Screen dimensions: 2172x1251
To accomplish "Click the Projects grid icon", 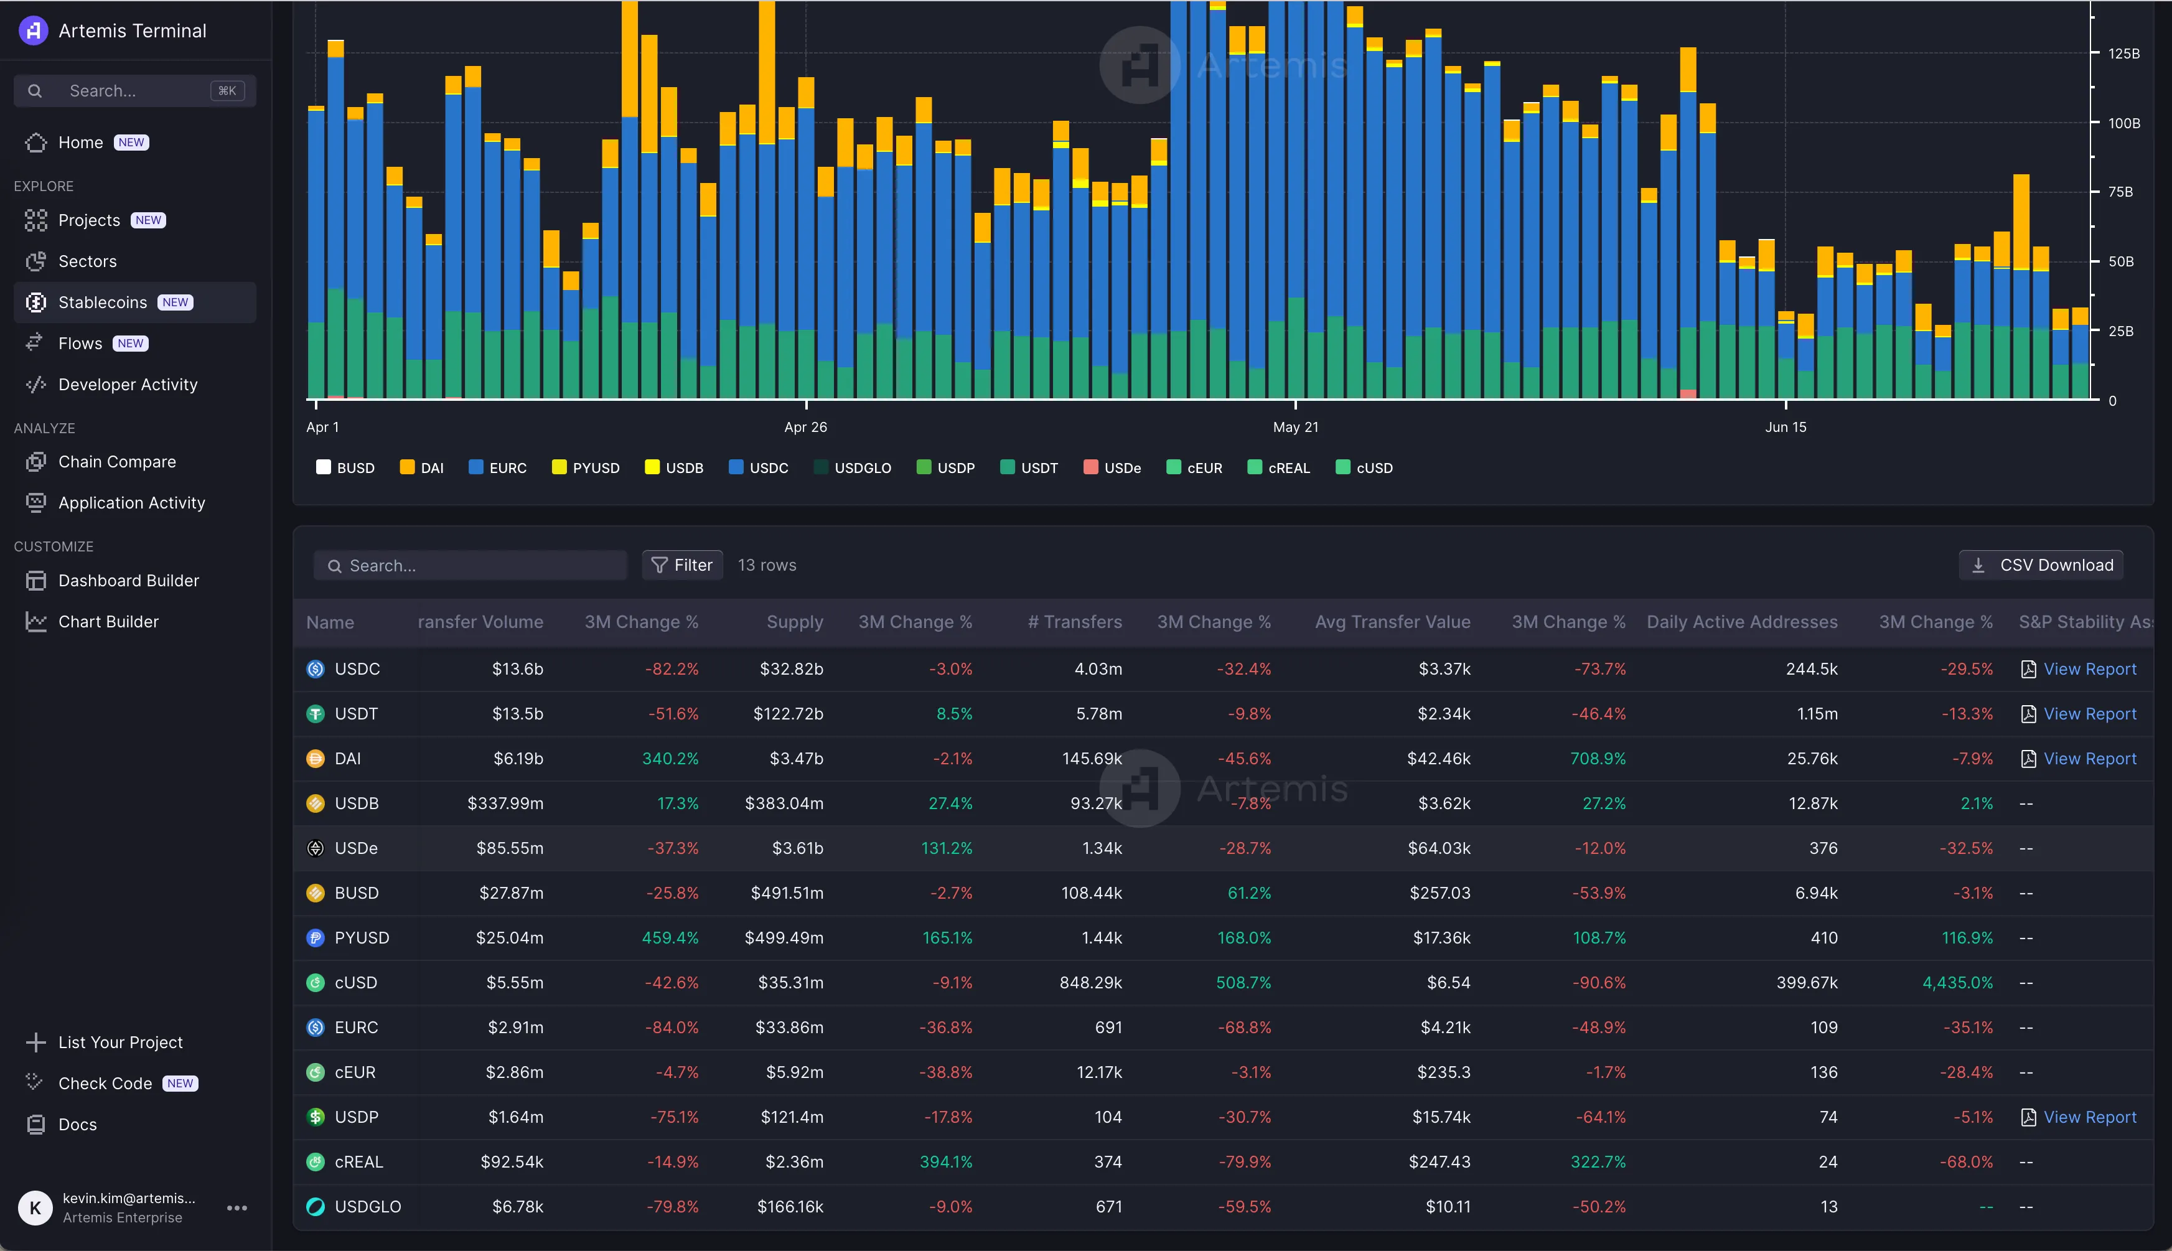I will pos(36,221).
